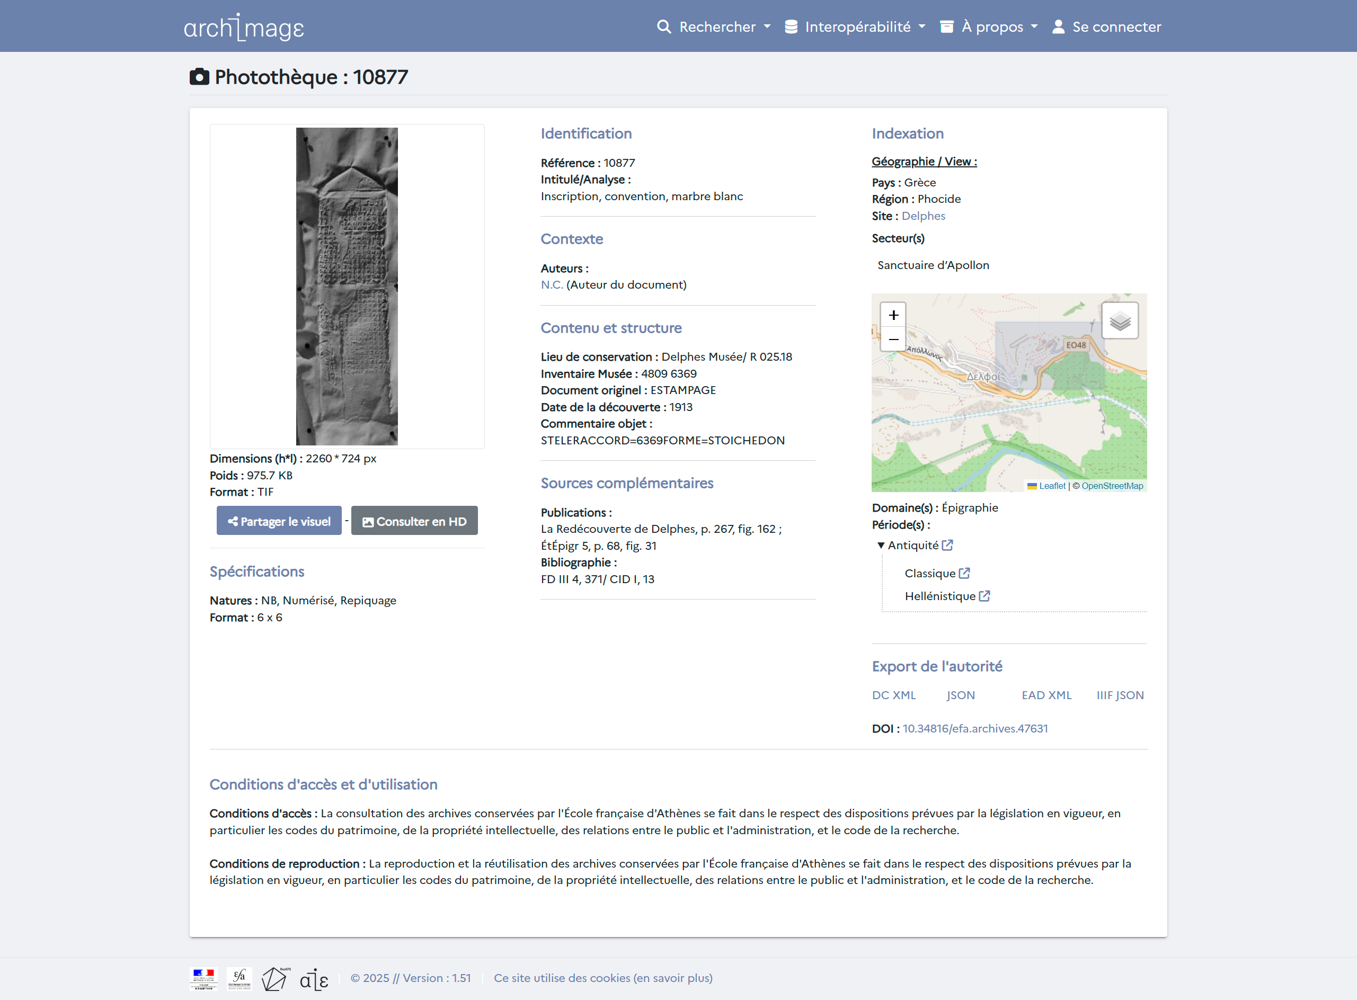Click the stele inscription thumbnail image
Image resolution: width=1357 pixels, height=1000 pixels.
click(x=347, y=287)
